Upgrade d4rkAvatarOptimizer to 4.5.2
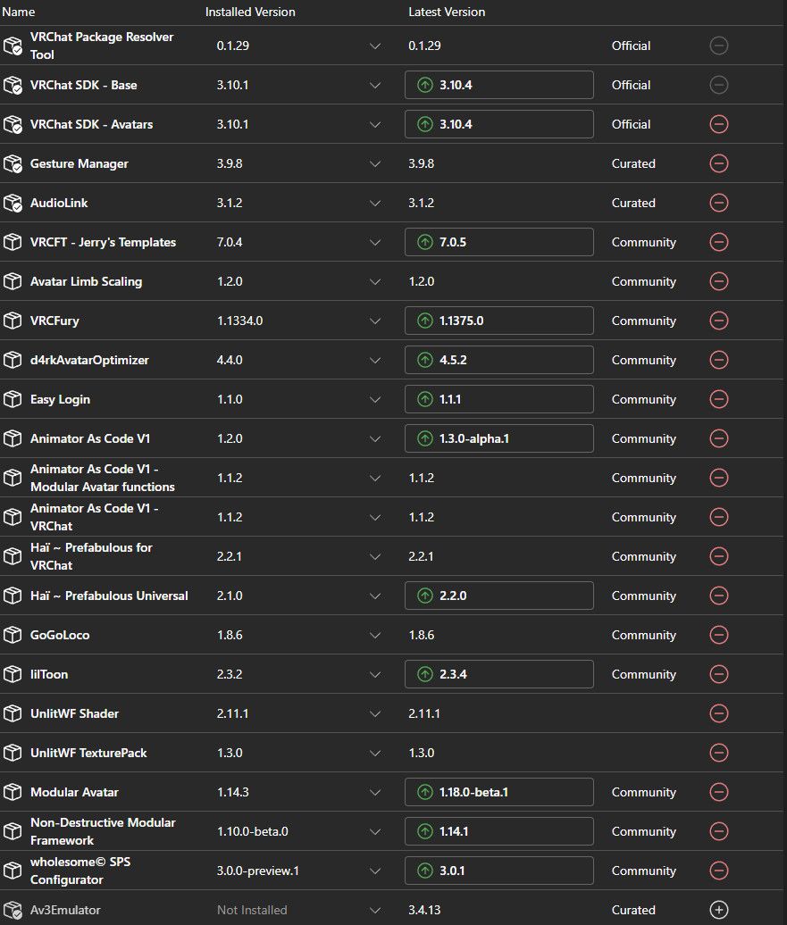The width and height of the screenshot is (787, 925). tap(498, 360)
